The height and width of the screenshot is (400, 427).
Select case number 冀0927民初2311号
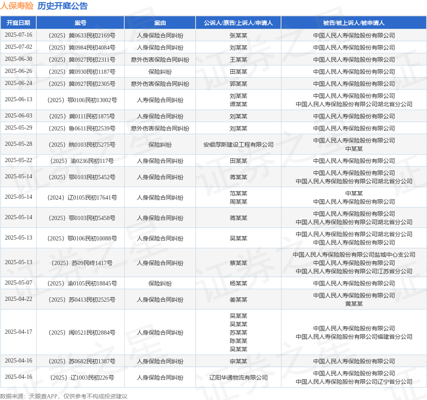[x=82, y=60]
